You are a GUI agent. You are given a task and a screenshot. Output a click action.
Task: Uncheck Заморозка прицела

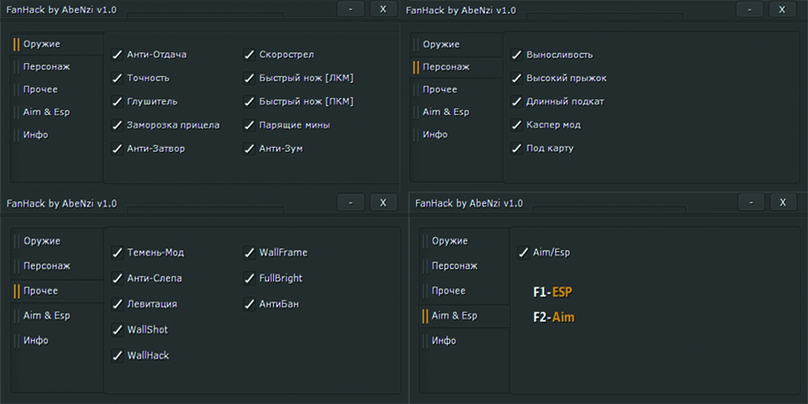click(117, 125)
